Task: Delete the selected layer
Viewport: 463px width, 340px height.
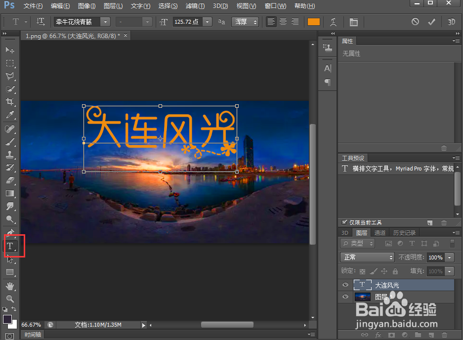Action: [444, 335]
